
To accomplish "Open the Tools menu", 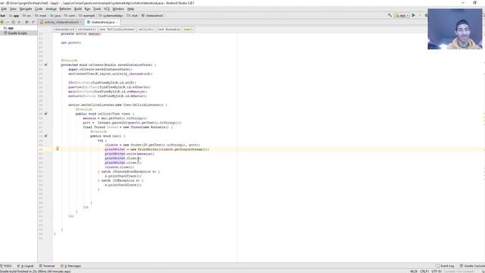I will [97, 9].
